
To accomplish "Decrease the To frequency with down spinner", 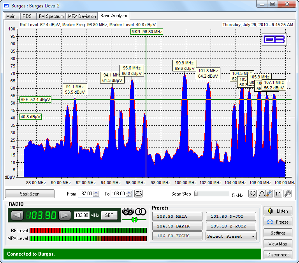I will (129, 195).
